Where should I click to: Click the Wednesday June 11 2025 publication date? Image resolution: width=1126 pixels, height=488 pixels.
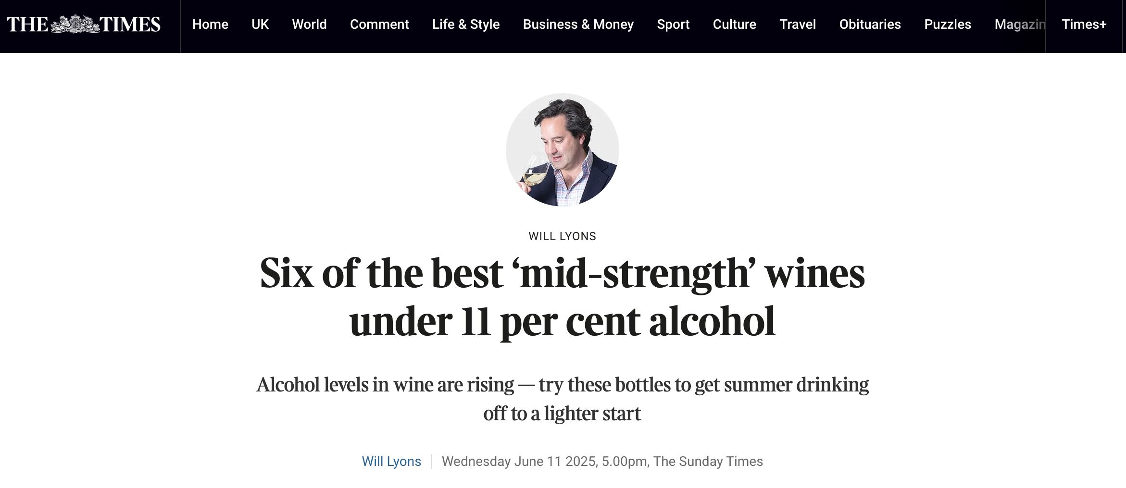(519, 461)
